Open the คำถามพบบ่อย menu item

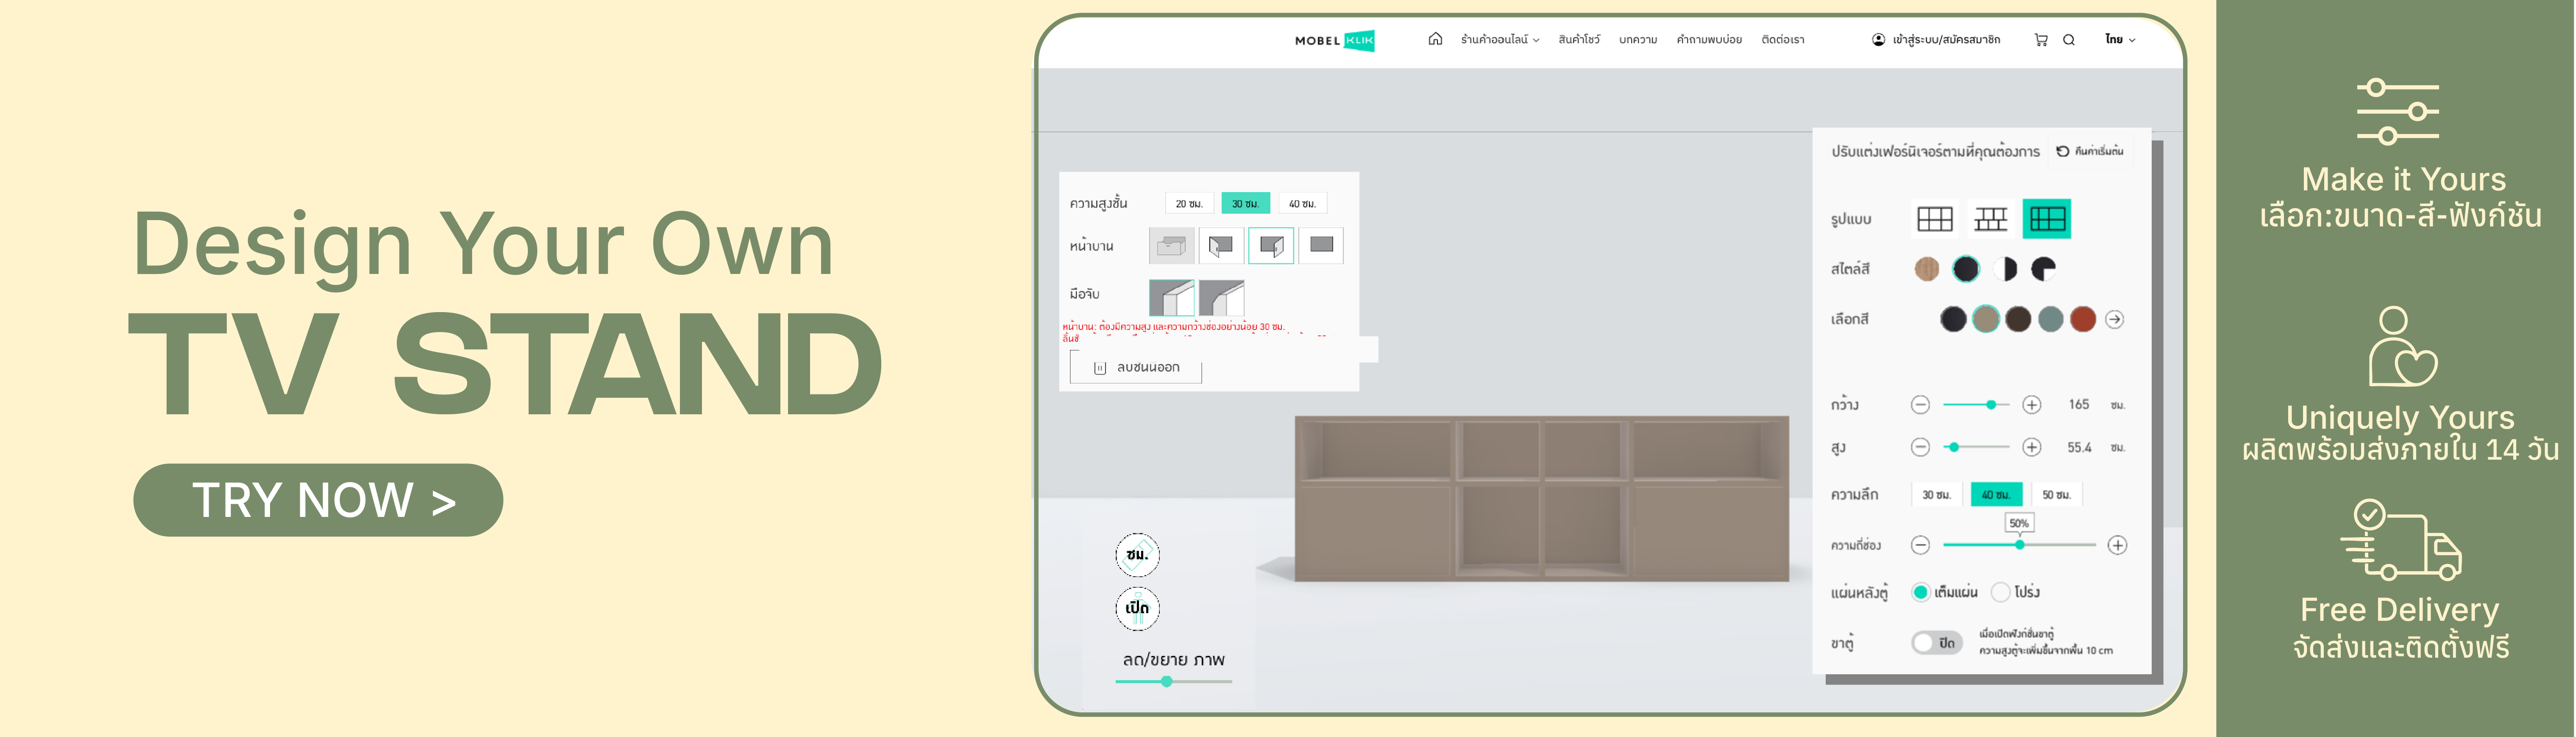click(x=1709, y=40)
